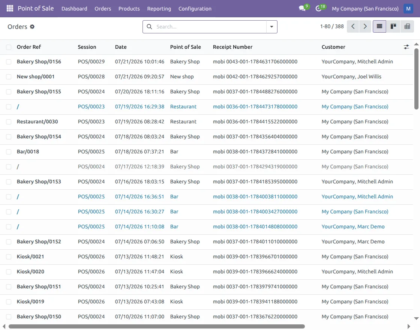Switch to kanban view
The height and width of the screenshot is (330, 420).
tap(393, 26)
